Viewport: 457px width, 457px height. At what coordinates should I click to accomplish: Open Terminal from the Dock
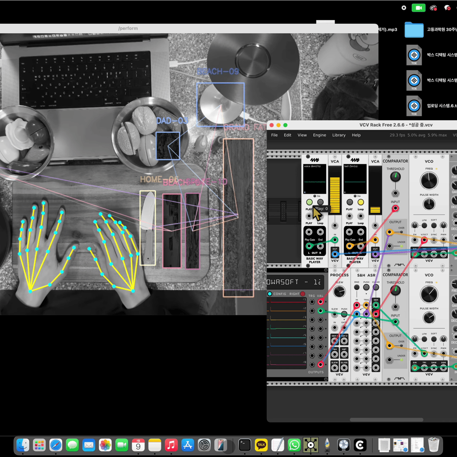click(245, 445)
